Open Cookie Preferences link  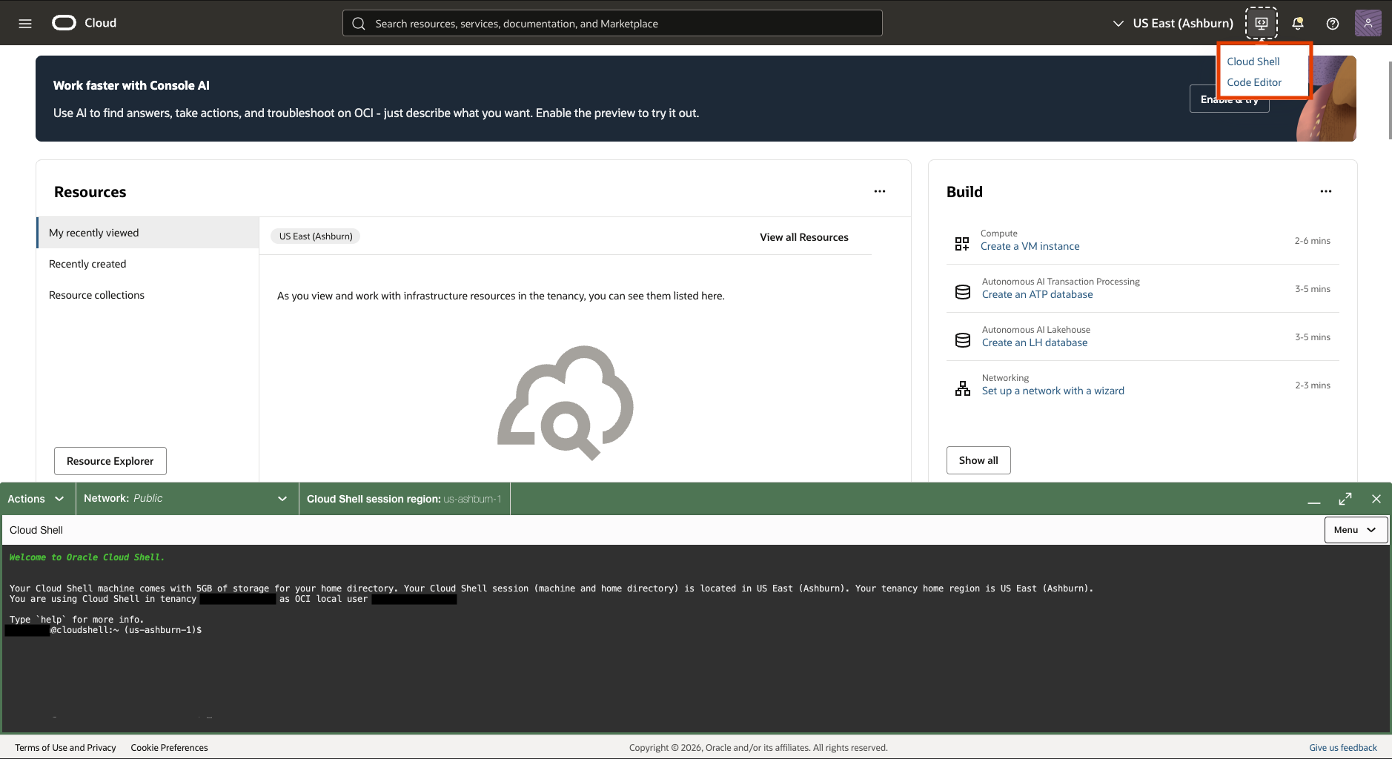pos(169,747)
